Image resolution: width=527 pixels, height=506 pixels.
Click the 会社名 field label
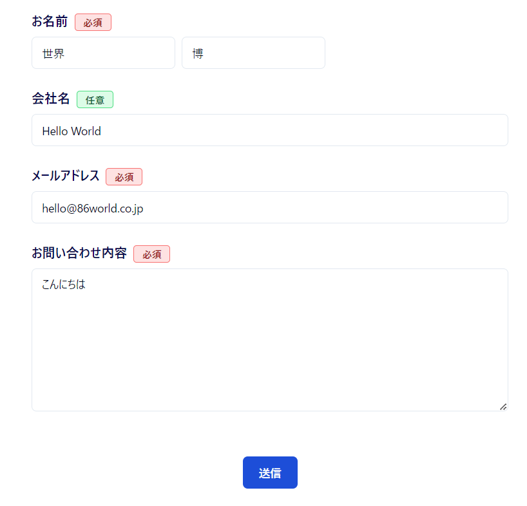pos(51,98)
